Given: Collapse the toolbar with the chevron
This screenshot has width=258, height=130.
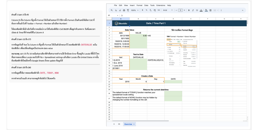Looking at the screenshot, I should [242, 10].
